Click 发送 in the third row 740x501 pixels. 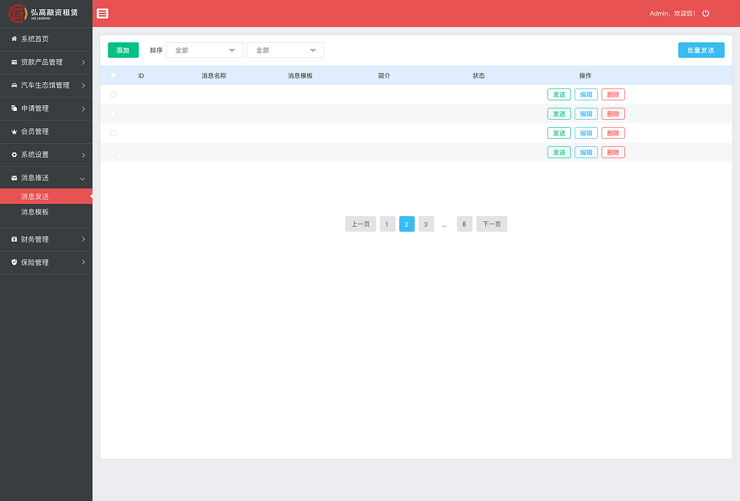(559, 133)
